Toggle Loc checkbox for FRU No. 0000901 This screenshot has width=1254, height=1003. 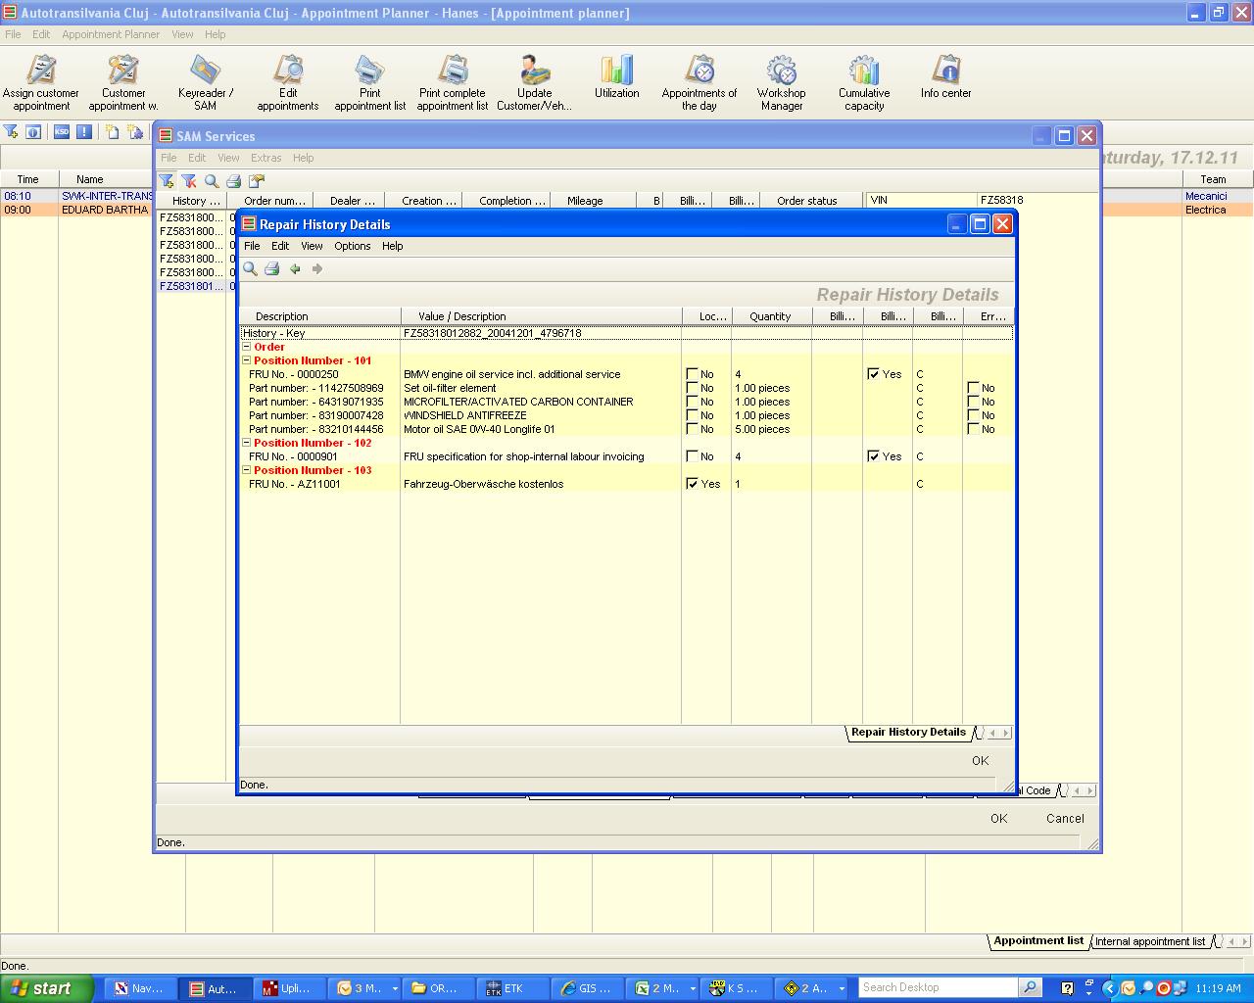pos(693,456)
